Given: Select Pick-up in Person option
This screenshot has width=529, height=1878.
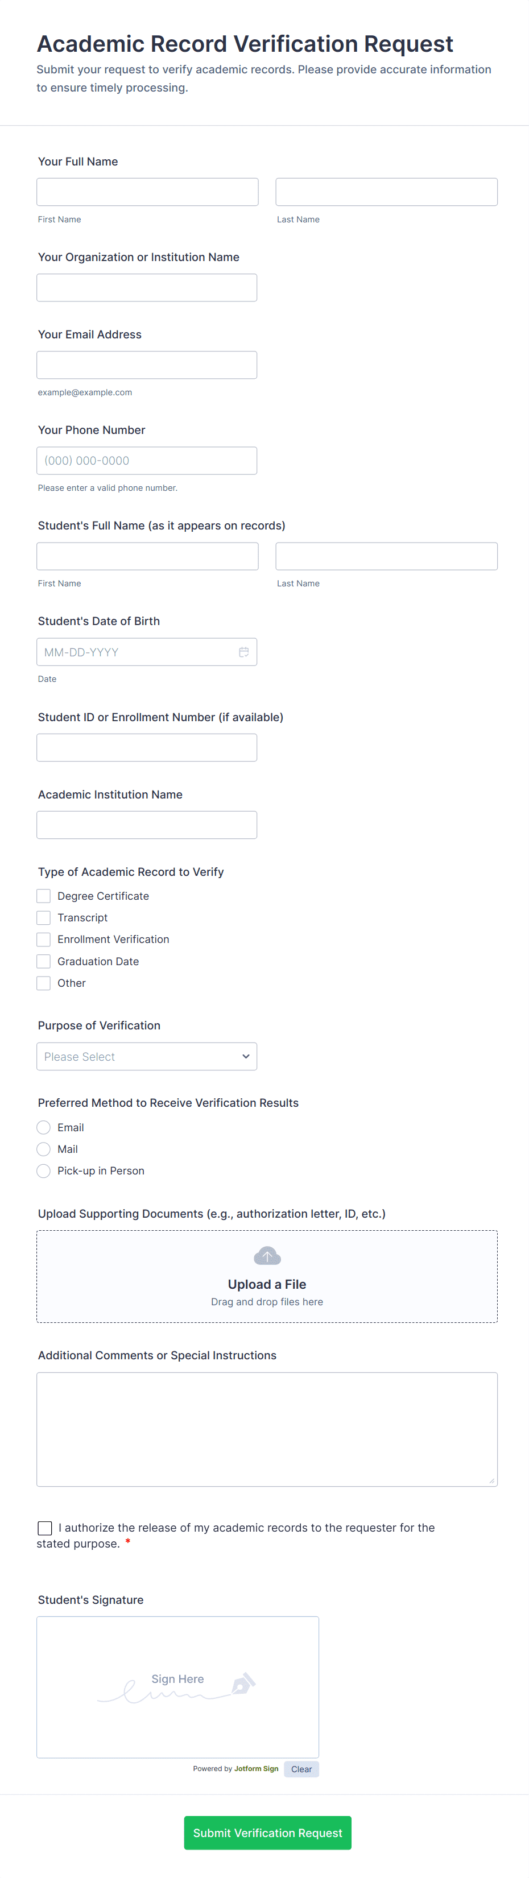Looking at the screenshot, I should coord(44,1171).
